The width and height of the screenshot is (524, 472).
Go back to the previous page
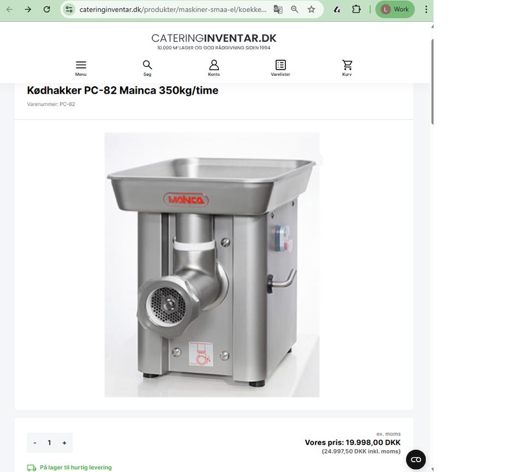click(x=9, y=9)
